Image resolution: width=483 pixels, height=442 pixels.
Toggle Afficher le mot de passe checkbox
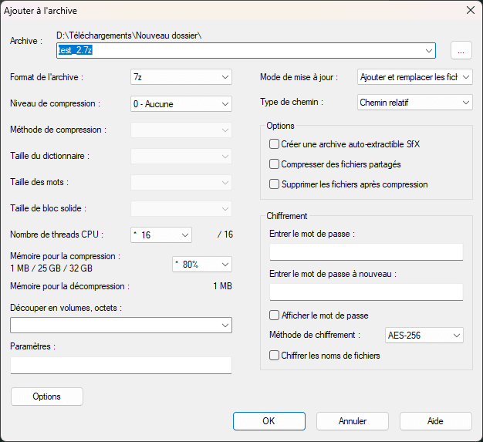click(274, 315)
